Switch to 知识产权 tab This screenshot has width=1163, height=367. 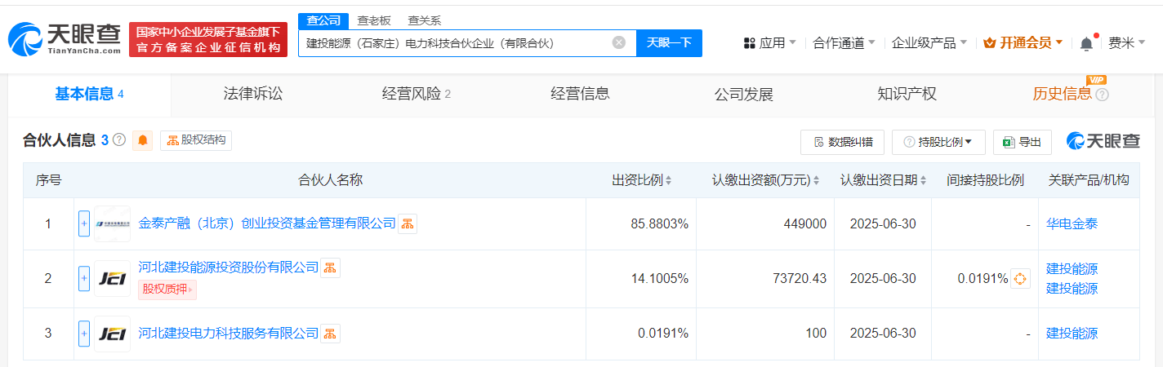coord(907,94)
